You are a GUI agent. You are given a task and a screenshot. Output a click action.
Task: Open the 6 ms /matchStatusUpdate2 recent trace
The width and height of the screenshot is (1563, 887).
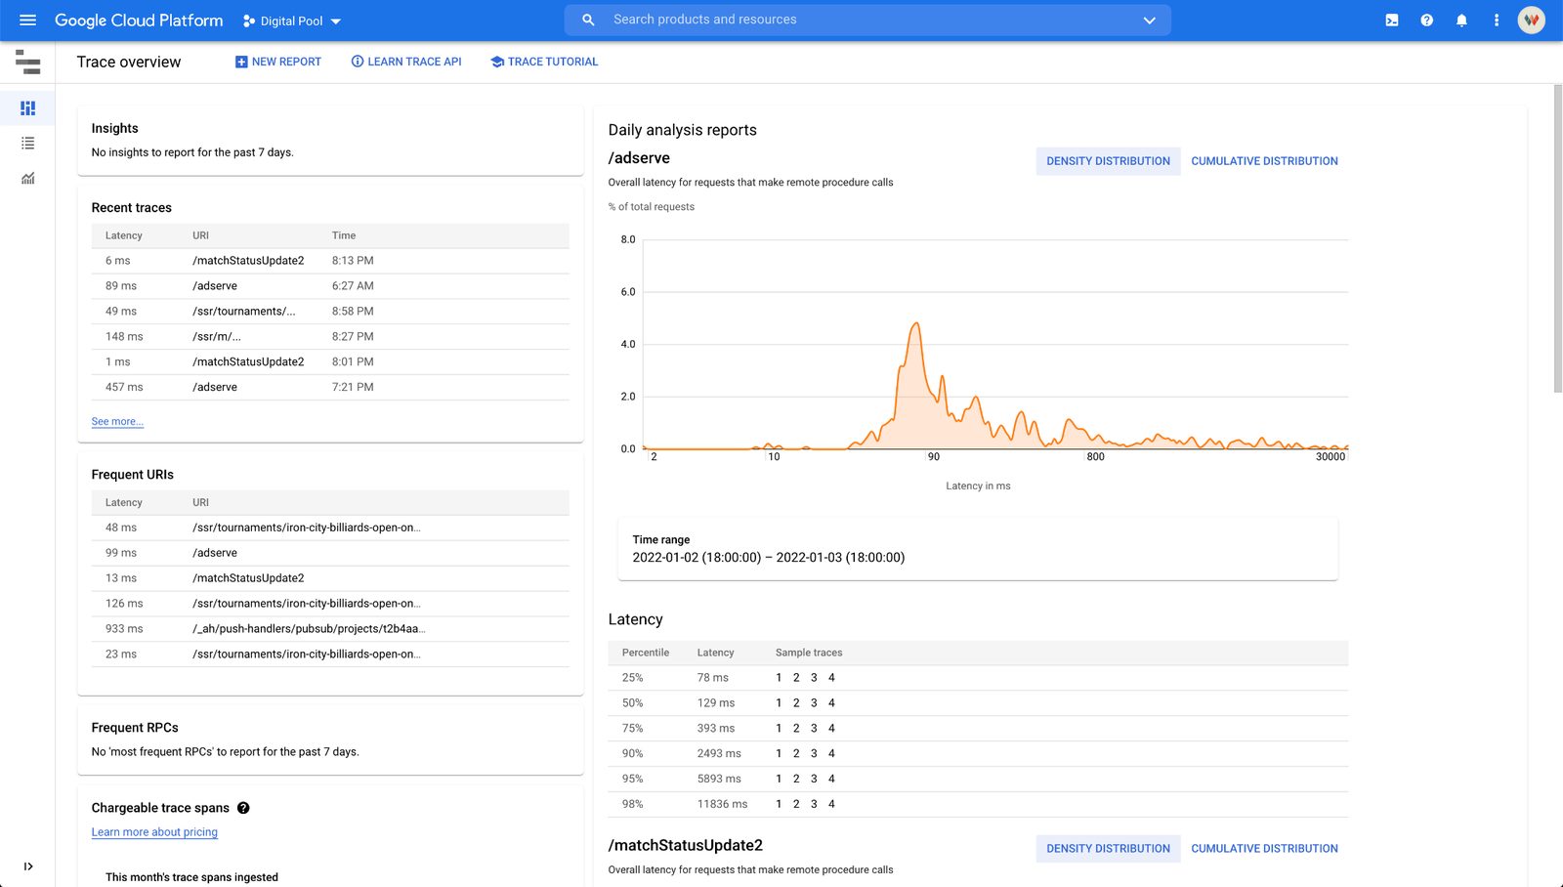point(330,261)
